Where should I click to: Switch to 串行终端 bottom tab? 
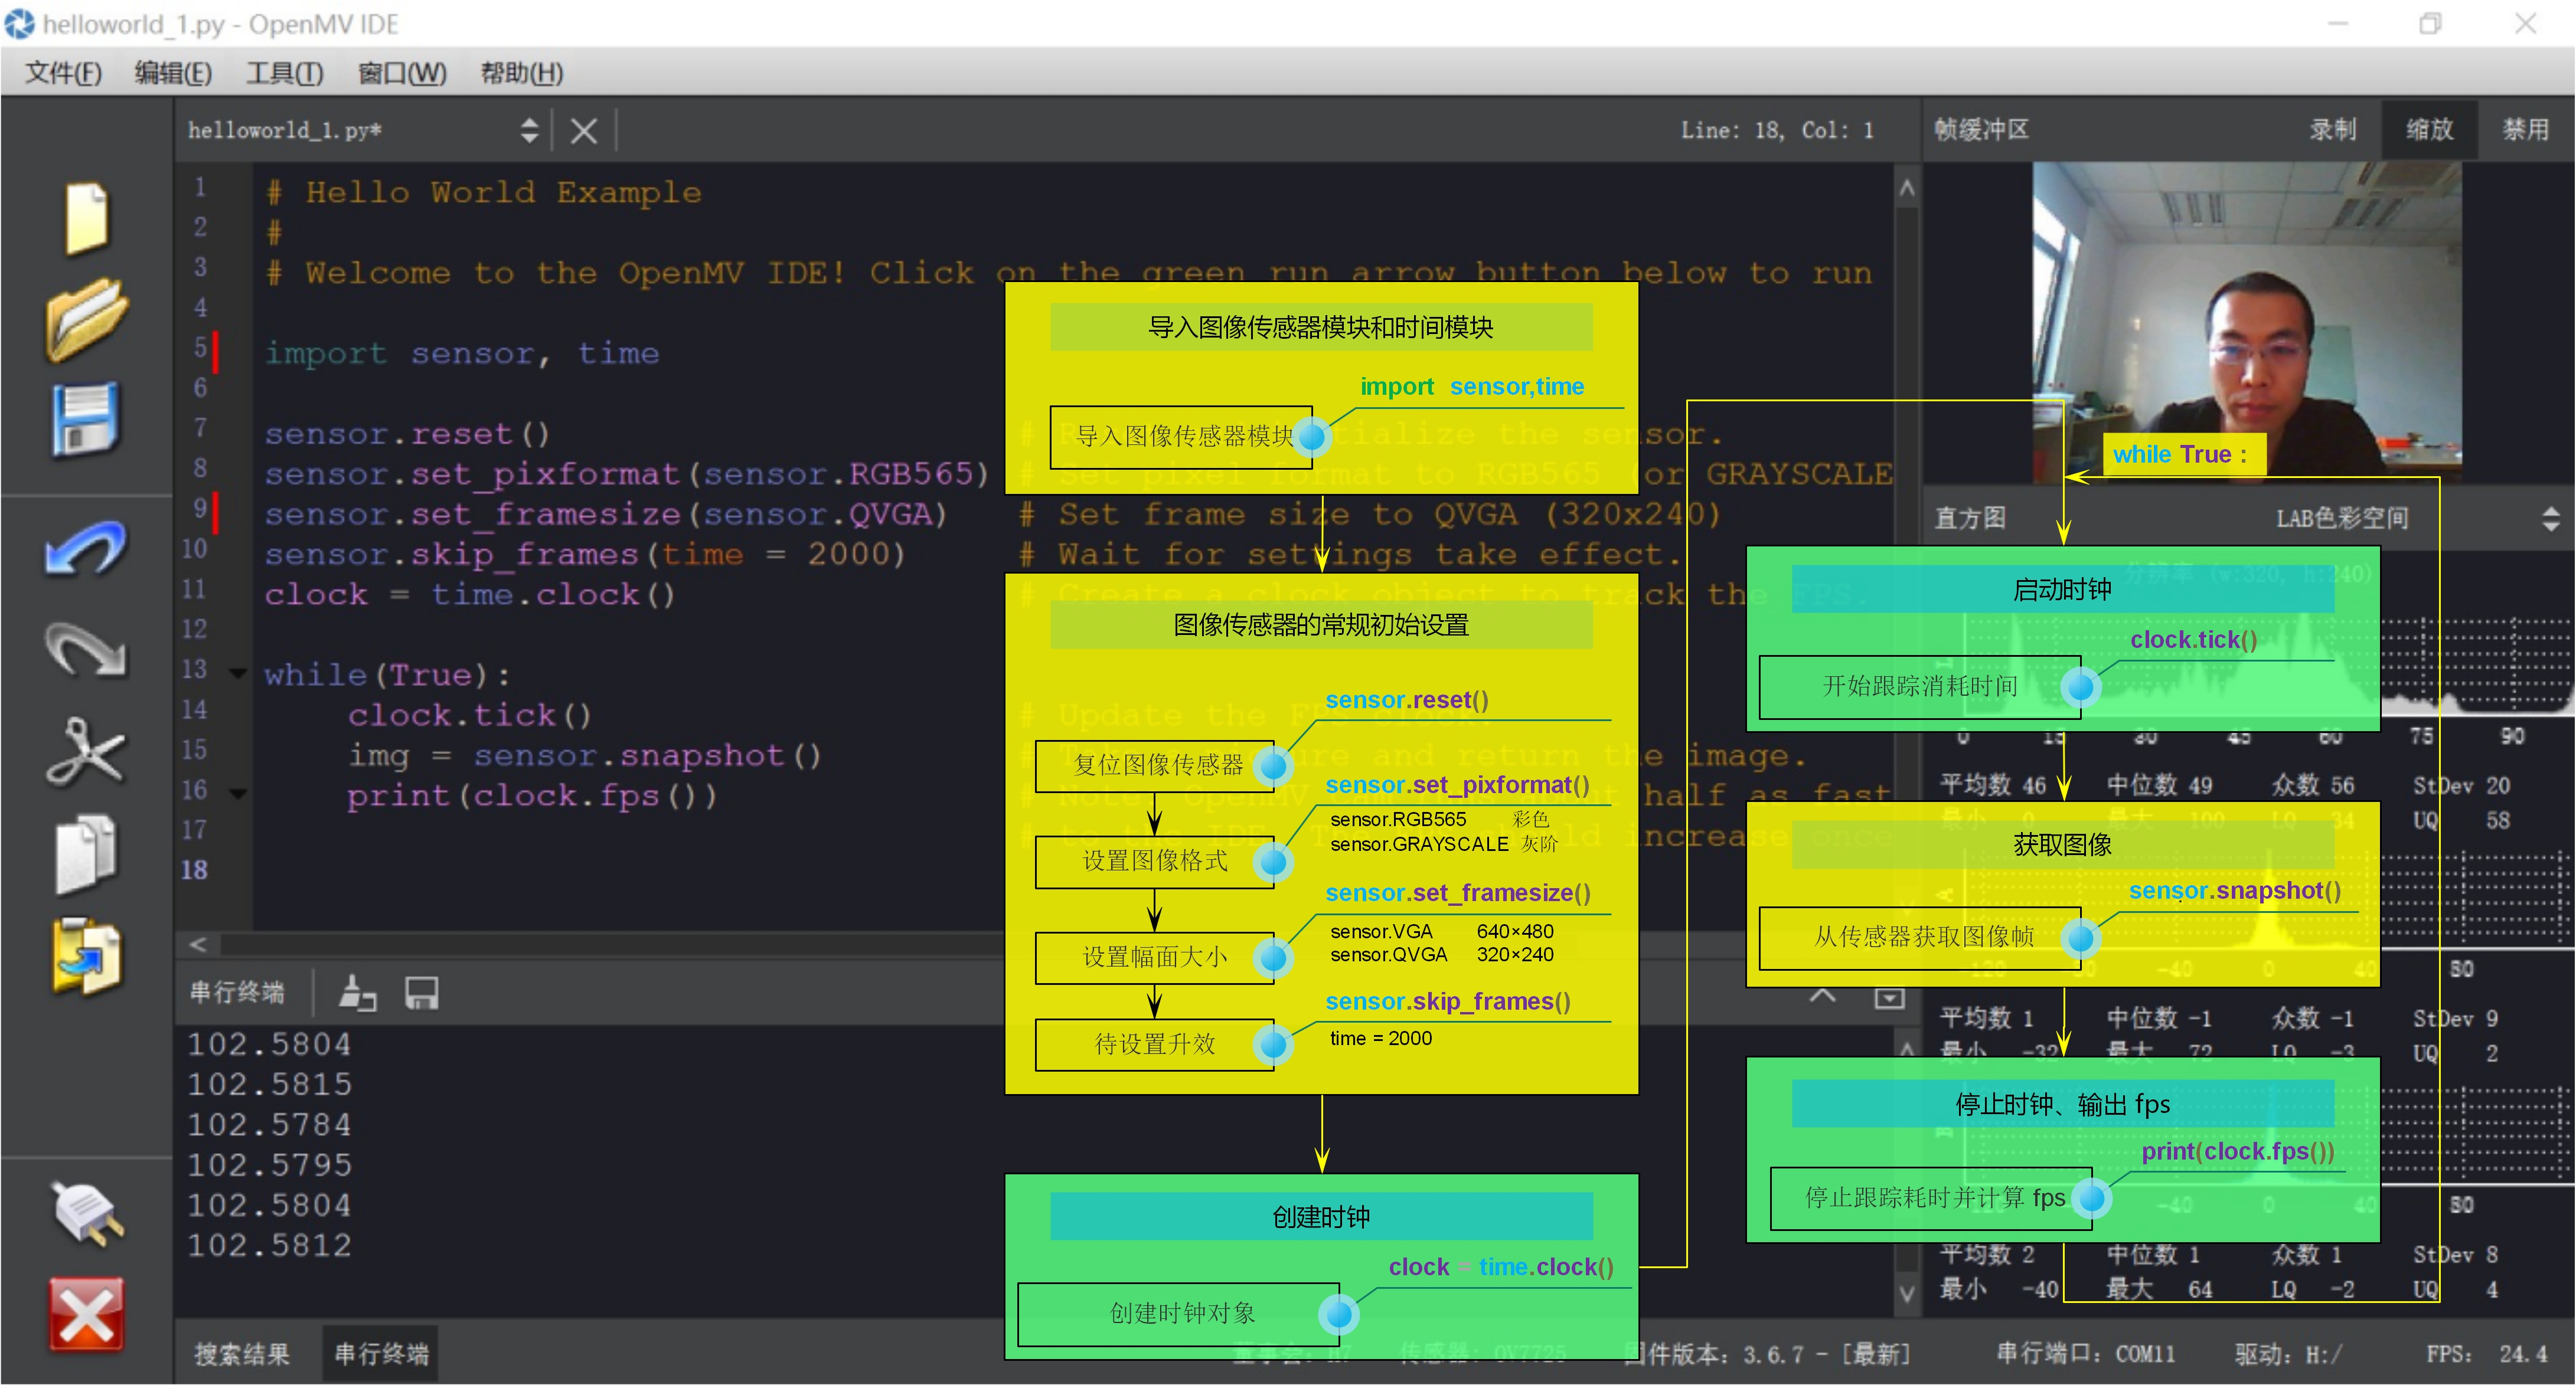click(381, 1354)
